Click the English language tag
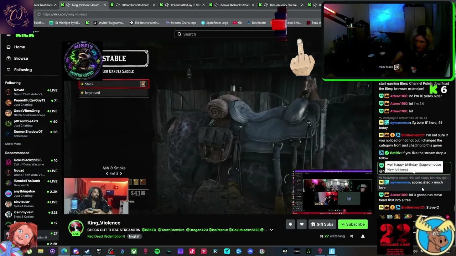Image resolution: width=456 pixels, height=256 pixels. point(134,236)
